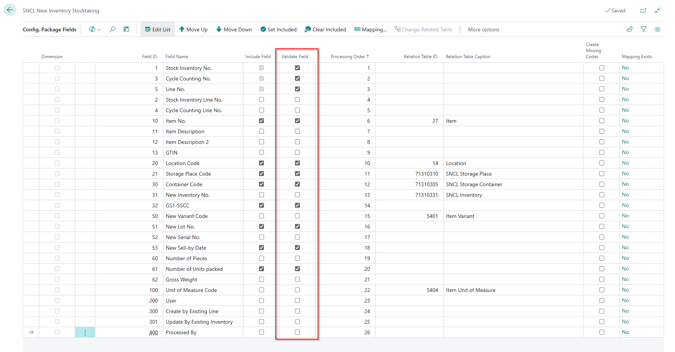Image resolution: width=675 pixels, height=352 pixels.
Task: Click the analysis view table icon
Action: click(x=126, y=29)
